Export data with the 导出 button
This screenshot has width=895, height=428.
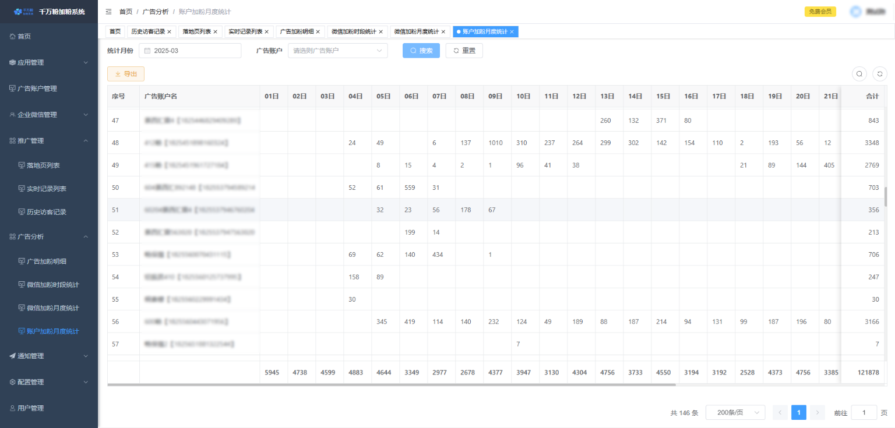coord(126,74)
